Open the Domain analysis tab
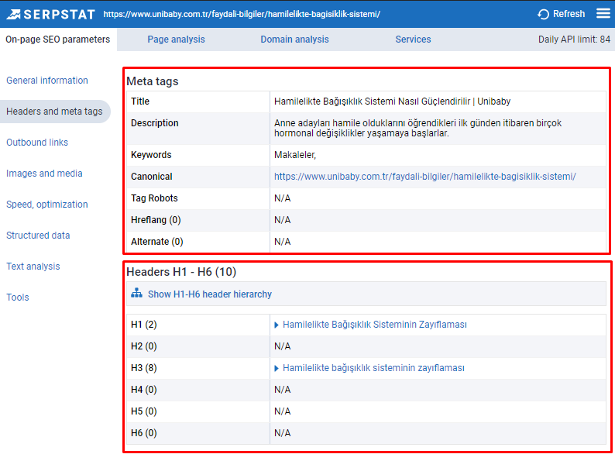The height and width of the screenshot is (461, 615). (294, 40)
